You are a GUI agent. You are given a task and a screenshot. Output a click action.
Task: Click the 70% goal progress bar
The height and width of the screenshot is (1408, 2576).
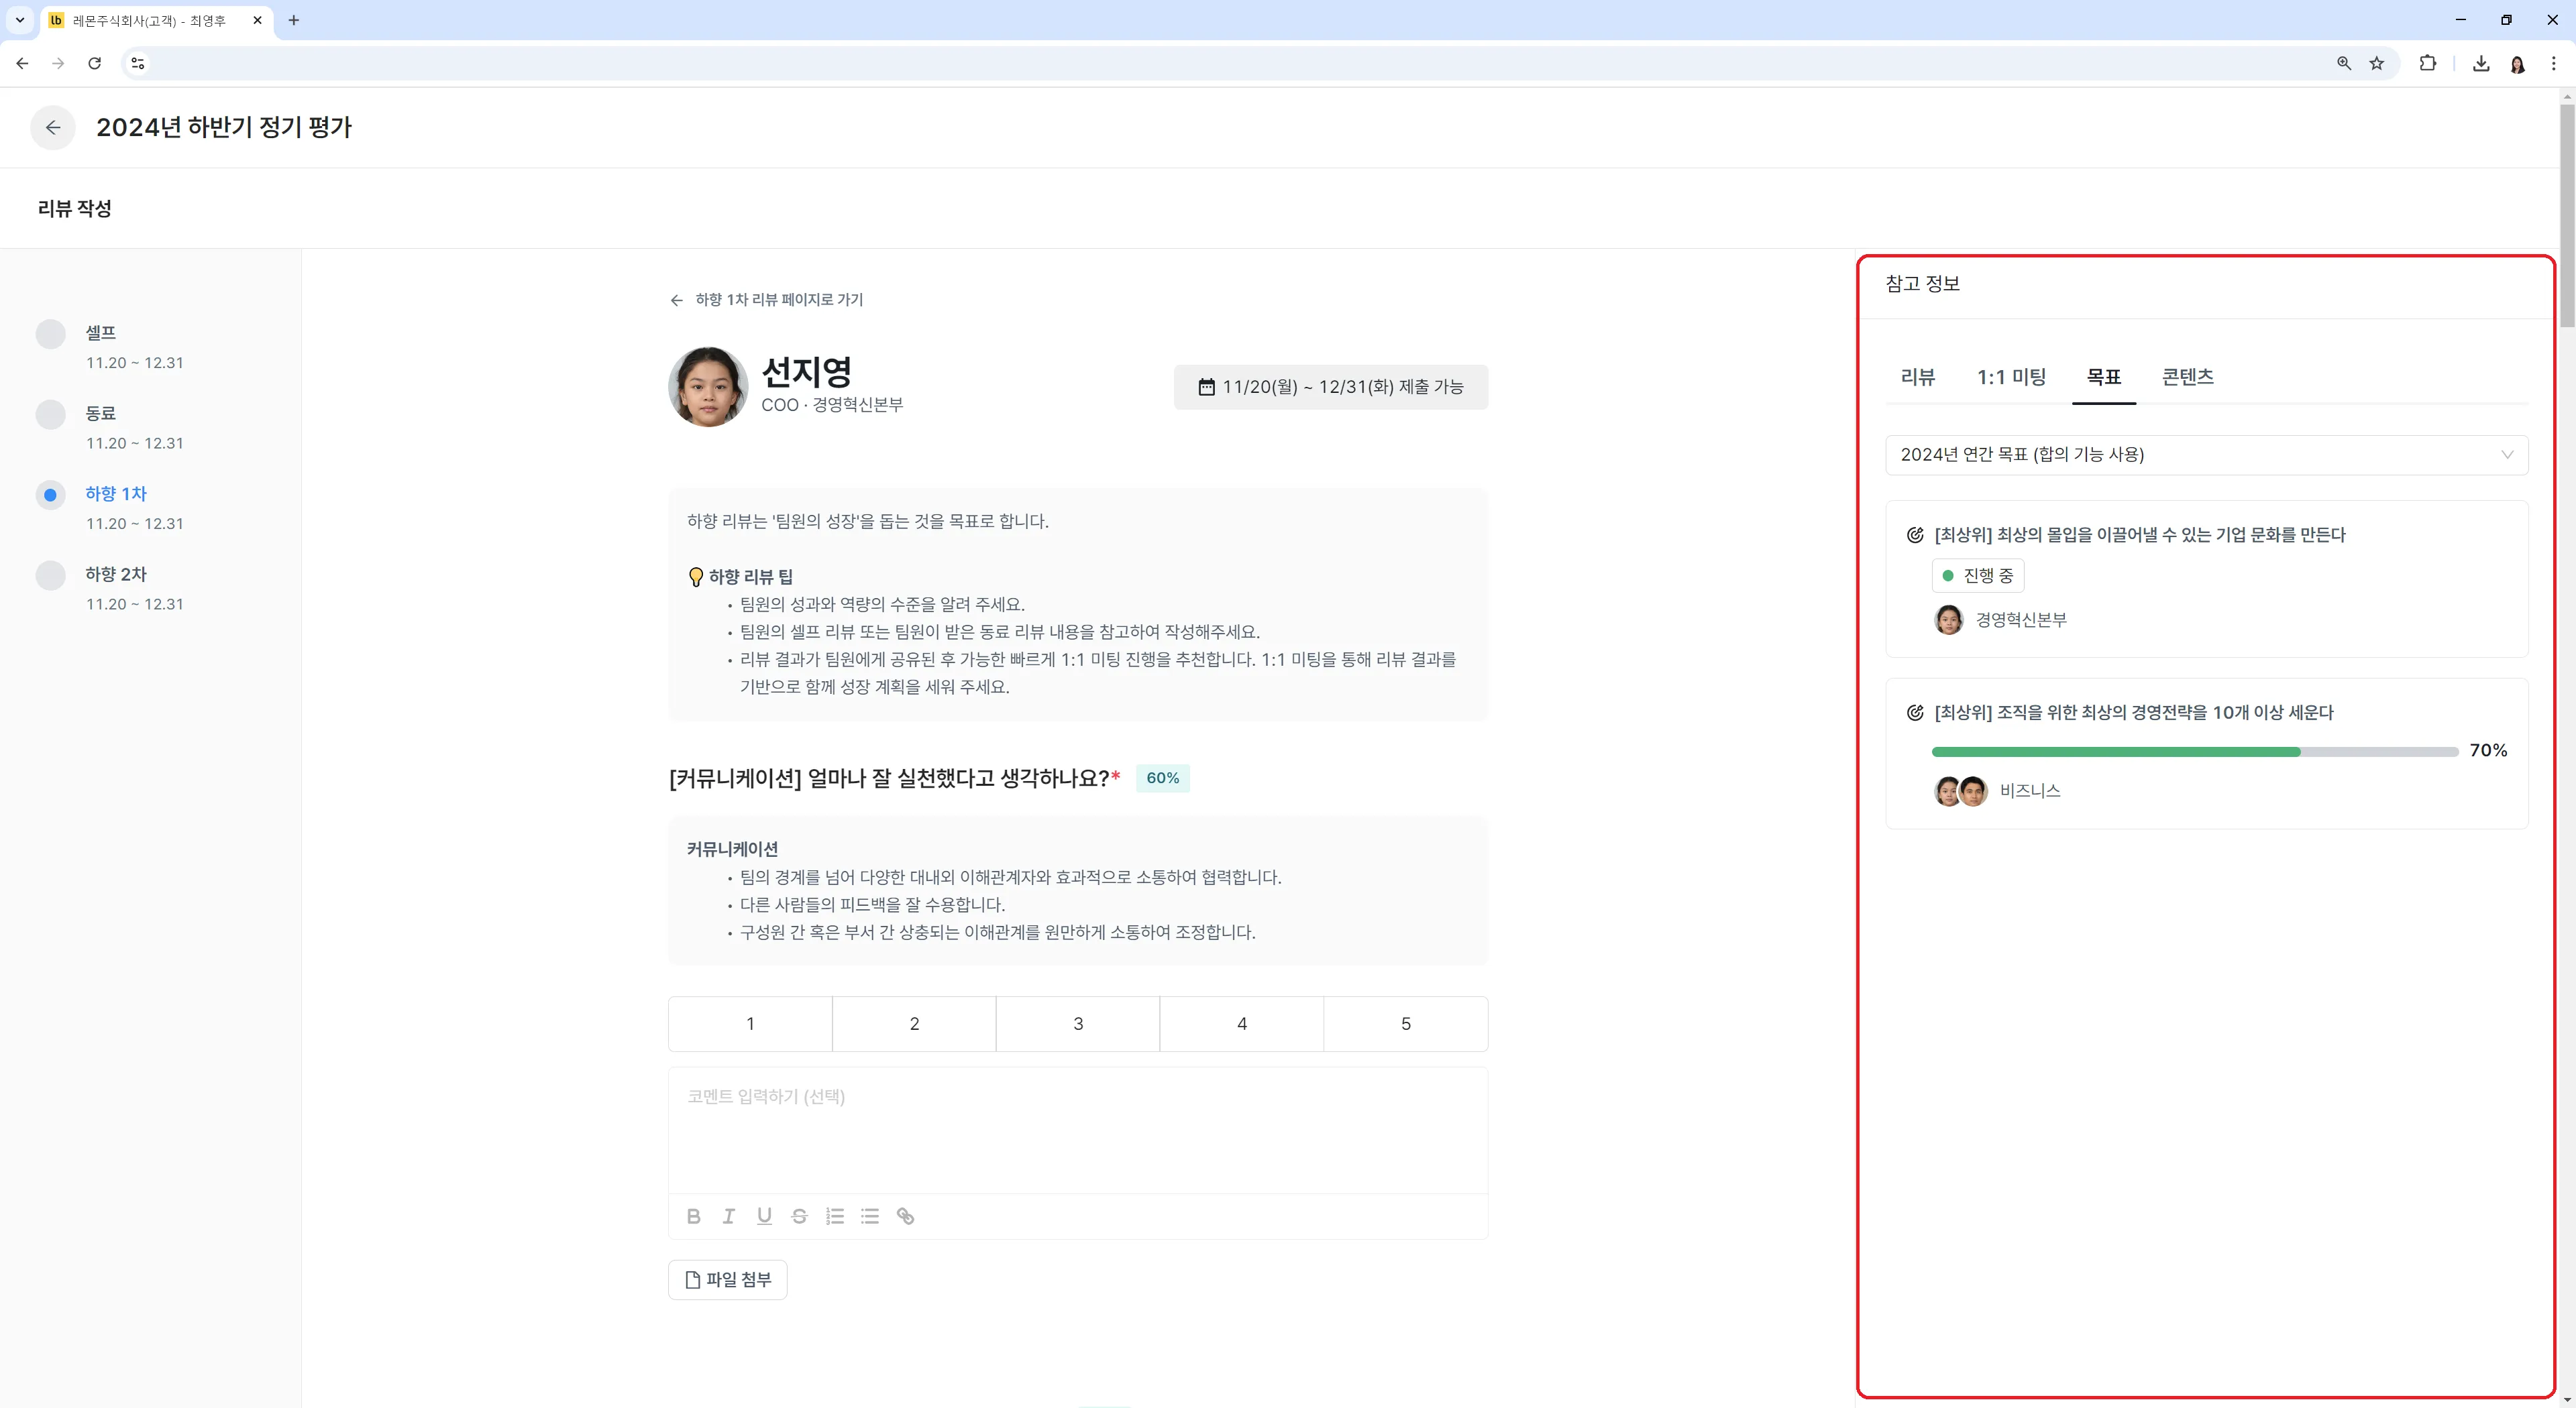[2194, 752]
